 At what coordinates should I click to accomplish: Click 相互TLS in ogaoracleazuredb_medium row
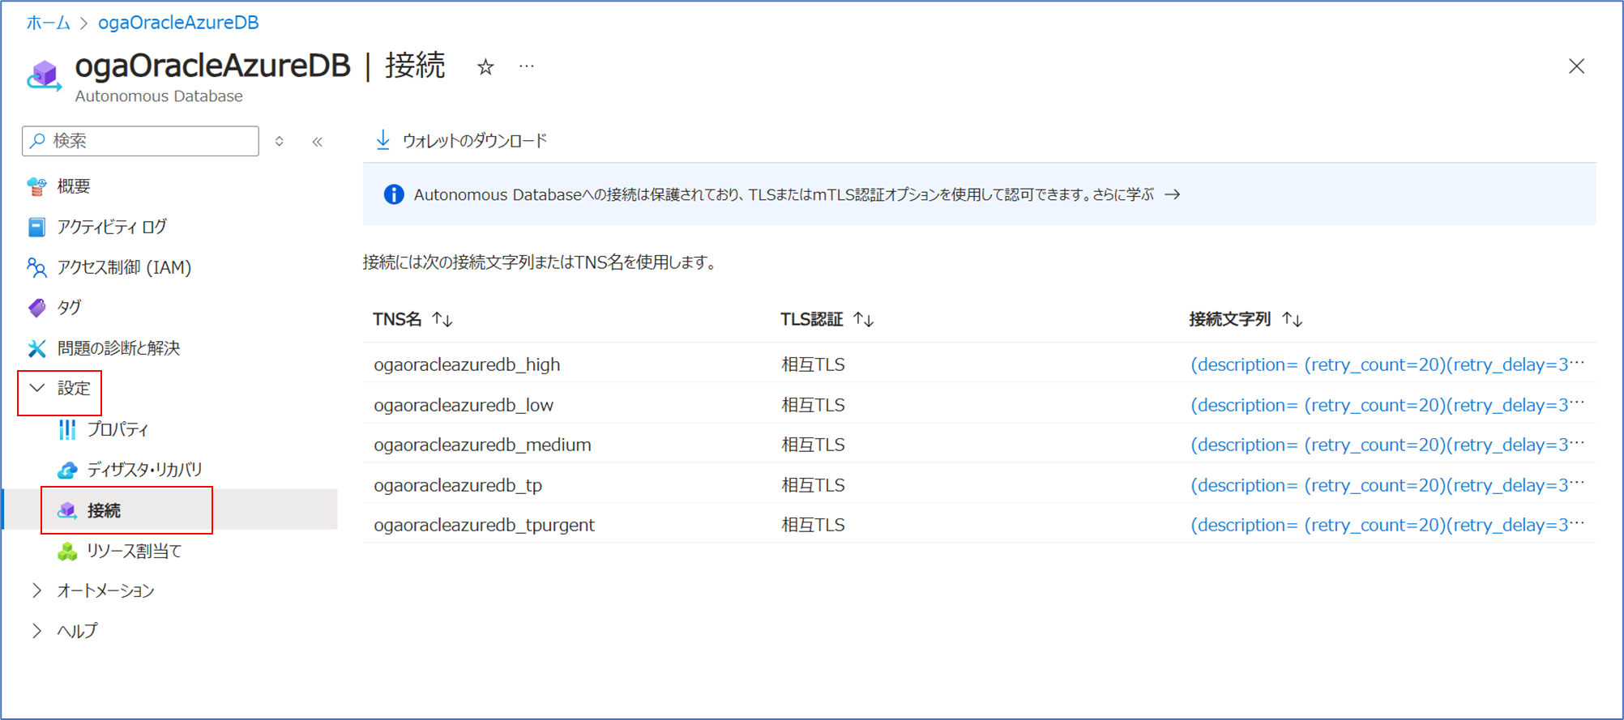813,445
